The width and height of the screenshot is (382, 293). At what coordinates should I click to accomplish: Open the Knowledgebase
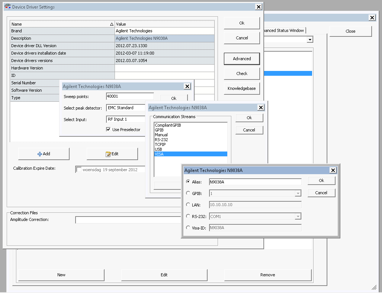242,88
